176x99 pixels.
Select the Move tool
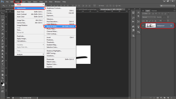click(3, 13)
